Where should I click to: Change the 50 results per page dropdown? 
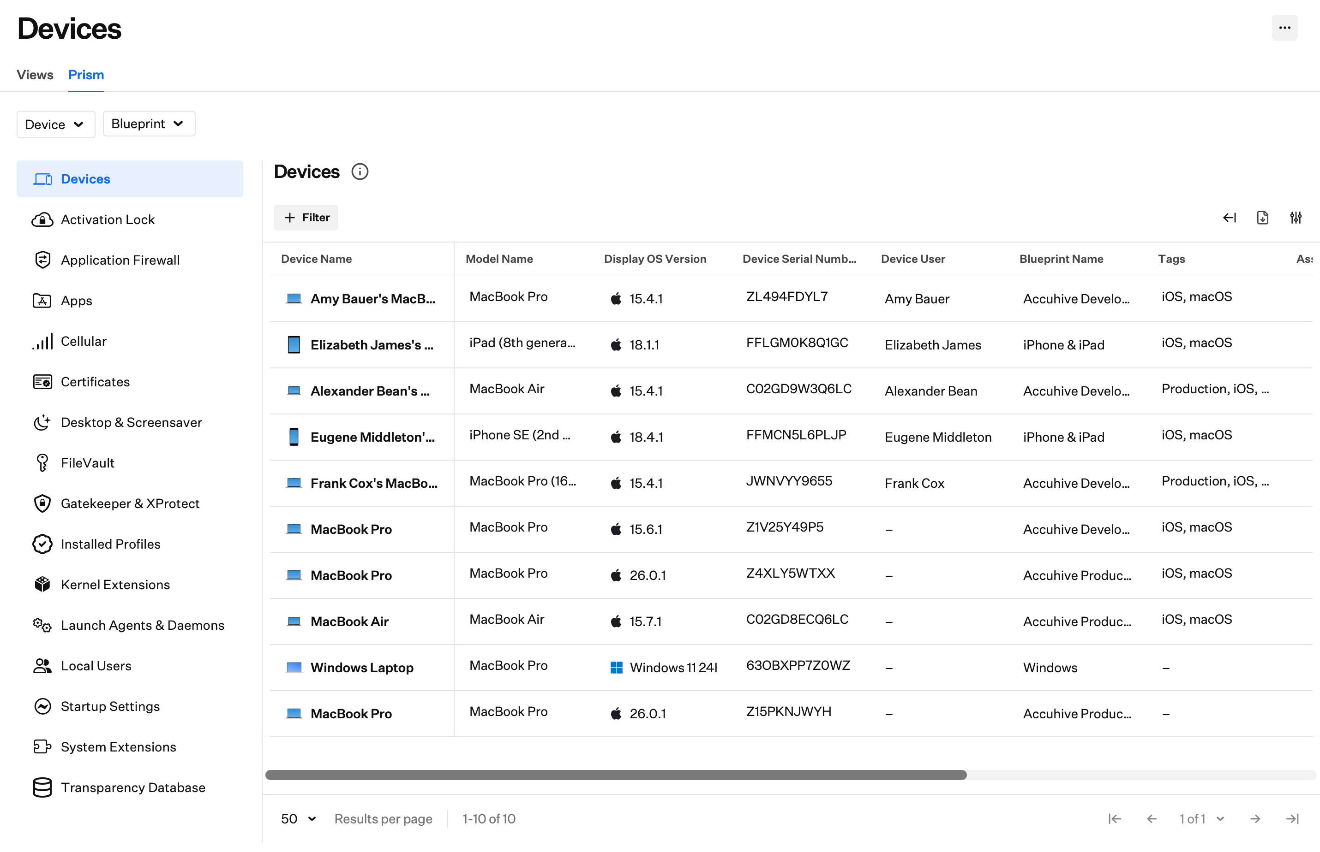coord(299,819)
